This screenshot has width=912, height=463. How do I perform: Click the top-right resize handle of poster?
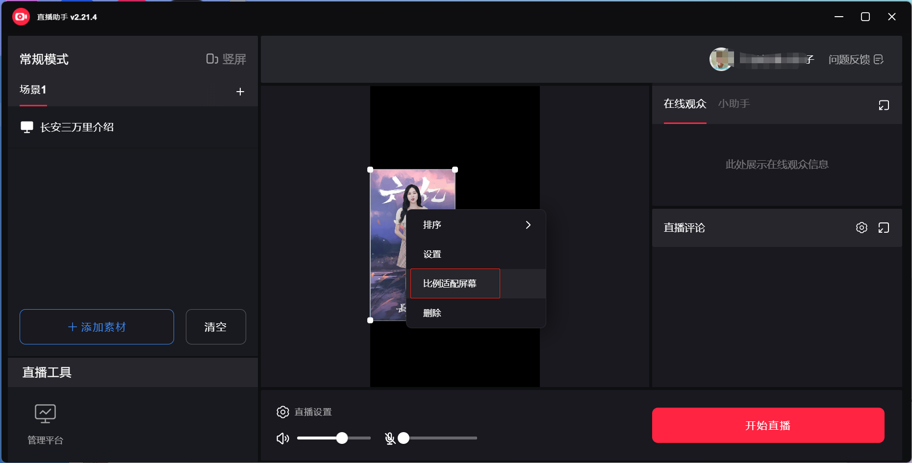[455, 170]
